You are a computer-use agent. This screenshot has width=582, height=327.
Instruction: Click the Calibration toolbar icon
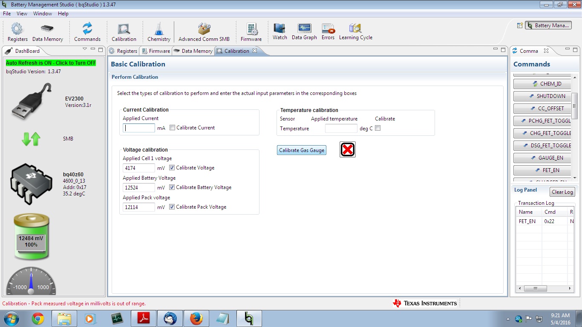(124, 32)
